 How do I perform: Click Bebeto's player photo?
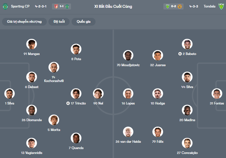click(187, 44)
